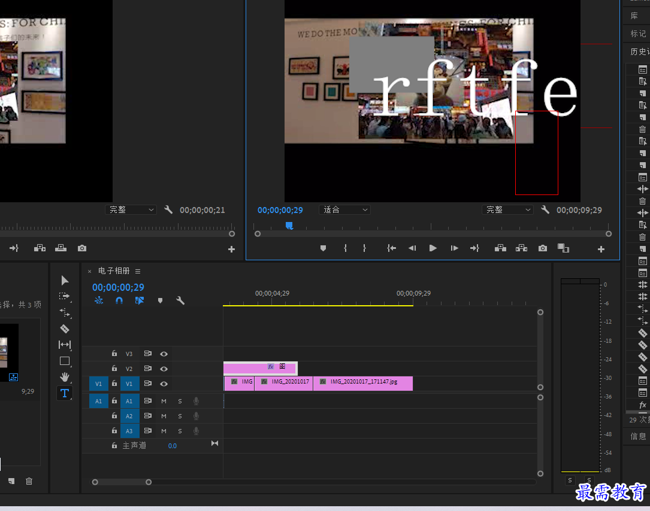Screen dimensions: 650x511
Task: Open the comparison view button in Program Monitor
Action: click(x=563, y=248)
